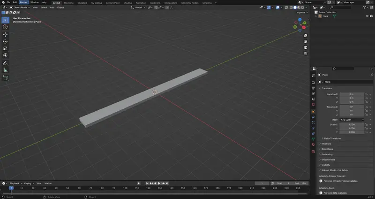Select the Move tool in the toolbar
Viewport: 375px width, 199px height.
[6, 34]
